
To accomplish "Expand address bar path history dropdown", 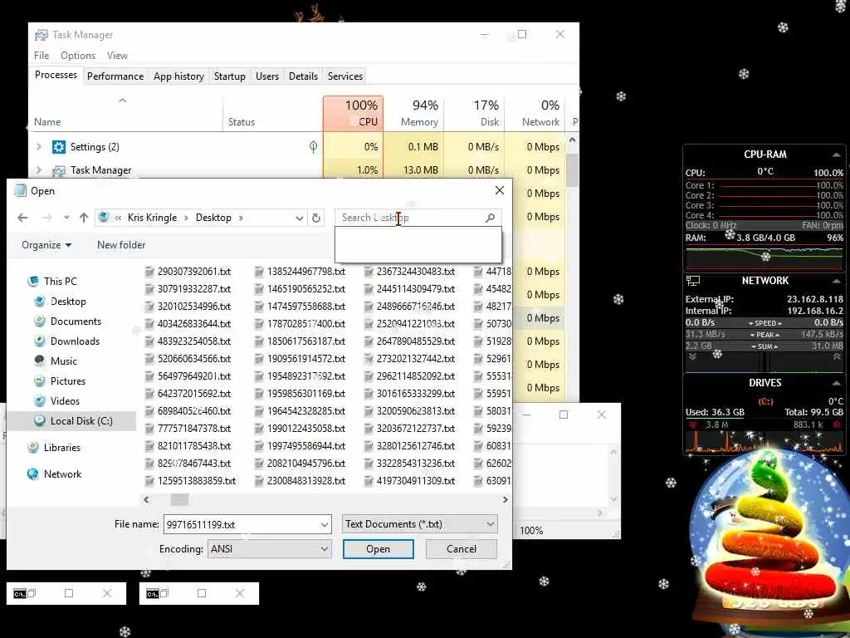I will coord(299,218).
